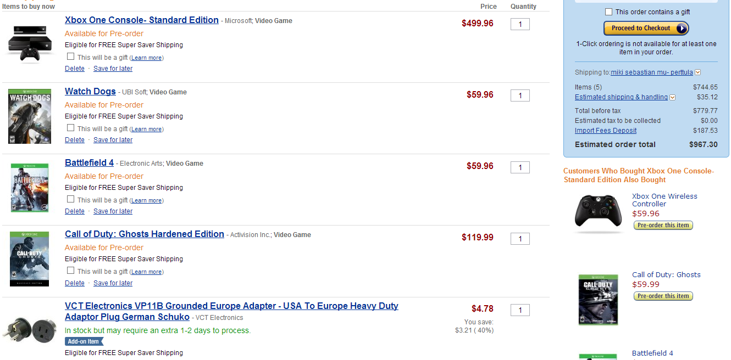Enable gift option for Watch Dogs

tap(70, 128)
